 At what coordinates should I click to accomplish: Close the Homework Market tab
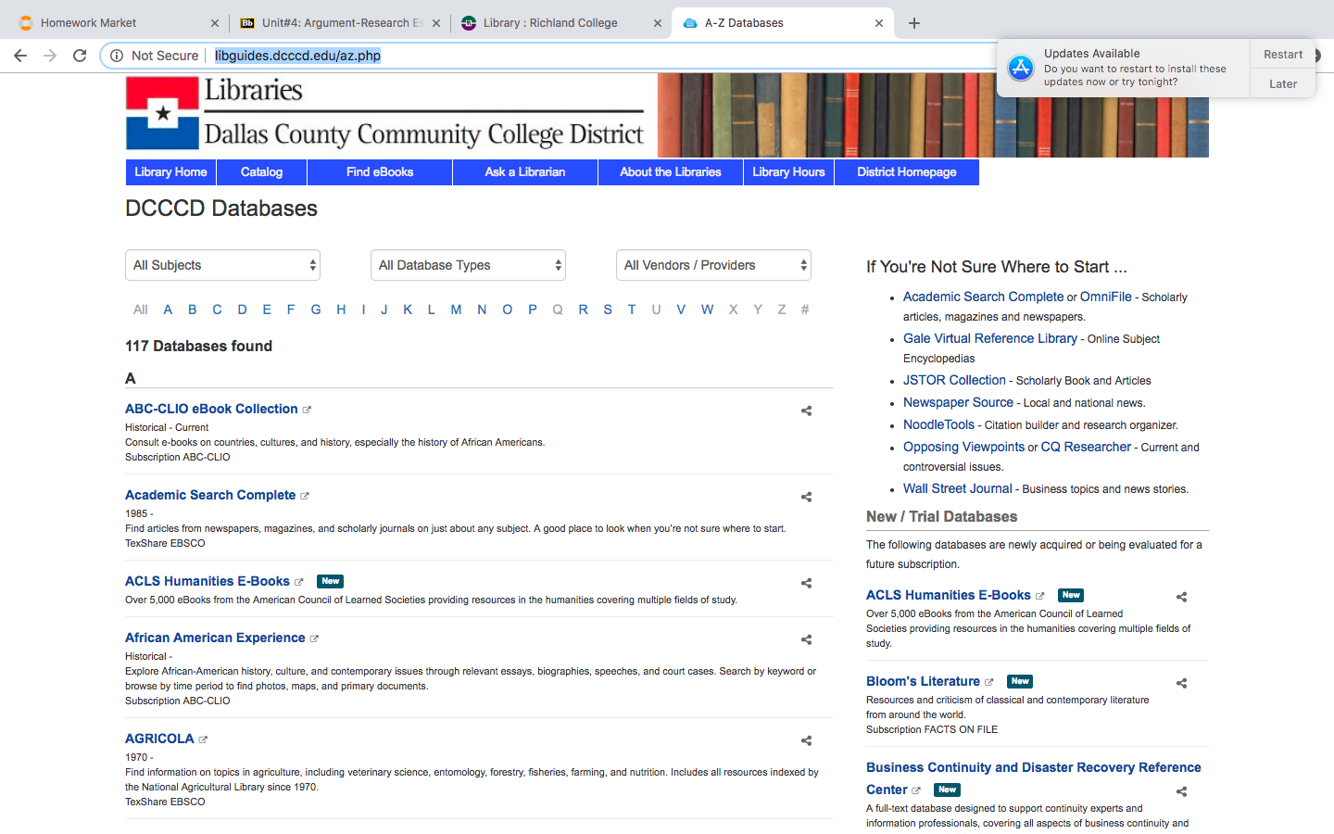point(215,23)
